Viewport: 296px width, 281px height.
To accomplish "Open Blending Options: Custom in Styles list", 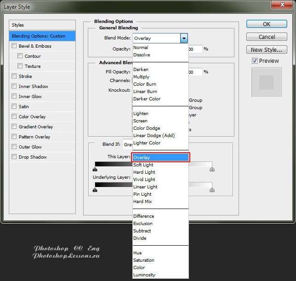I will click(42, 36).
